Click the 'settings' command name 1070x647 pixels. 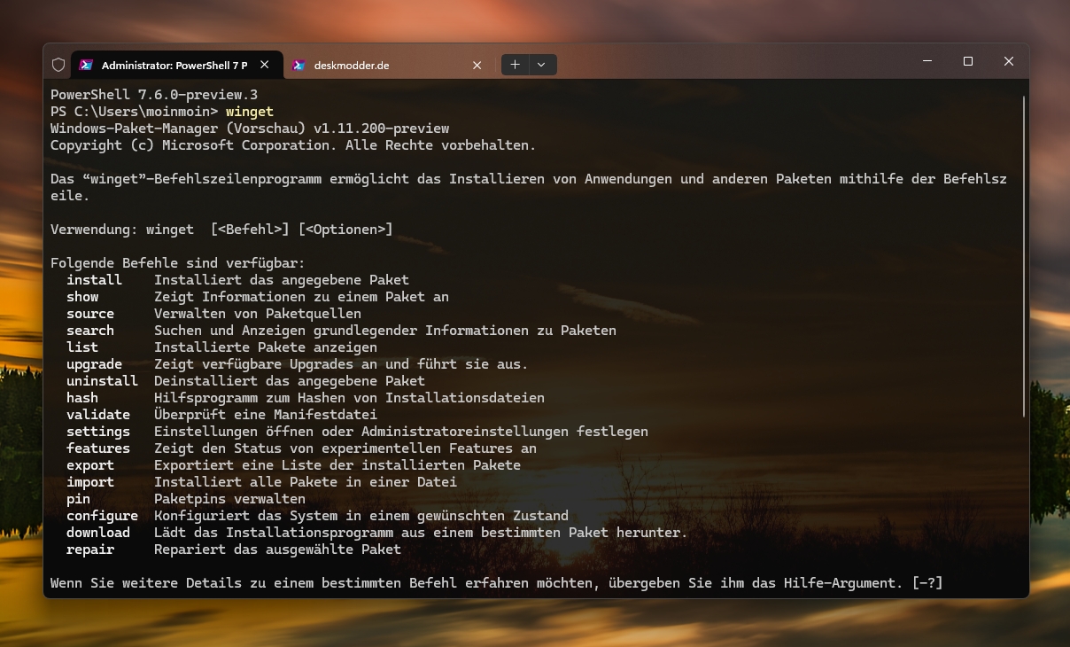click(x=98, y=432)
